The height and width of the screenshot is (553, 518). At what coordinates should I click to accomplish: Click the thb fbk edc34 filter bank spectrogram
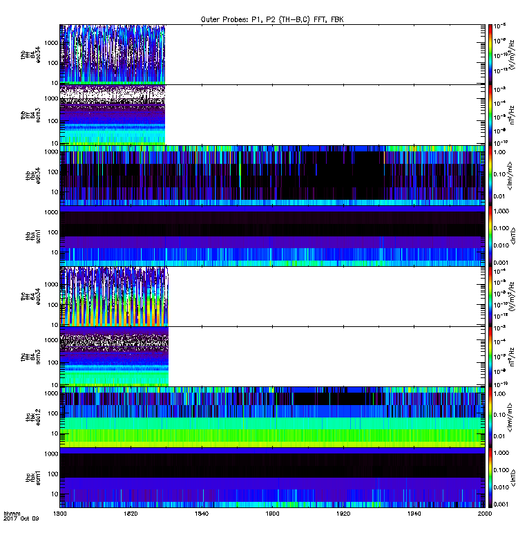point(272,176)
